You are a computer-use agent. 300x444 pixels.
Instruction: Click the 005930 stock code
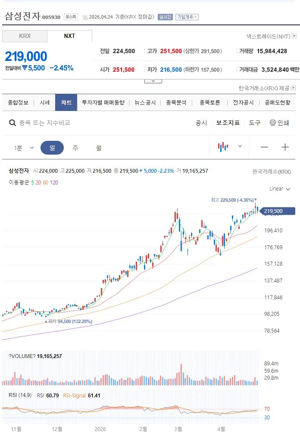(51, 17)
